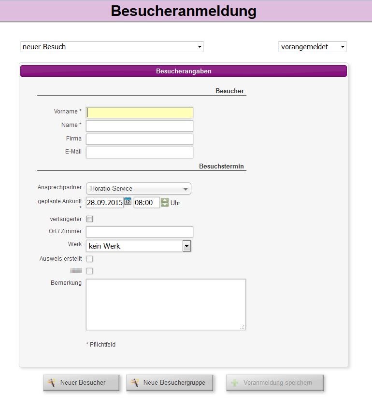Increase arrival time with up arrow
The width and height of the screenshot is (372, 405).
(165, 200)
